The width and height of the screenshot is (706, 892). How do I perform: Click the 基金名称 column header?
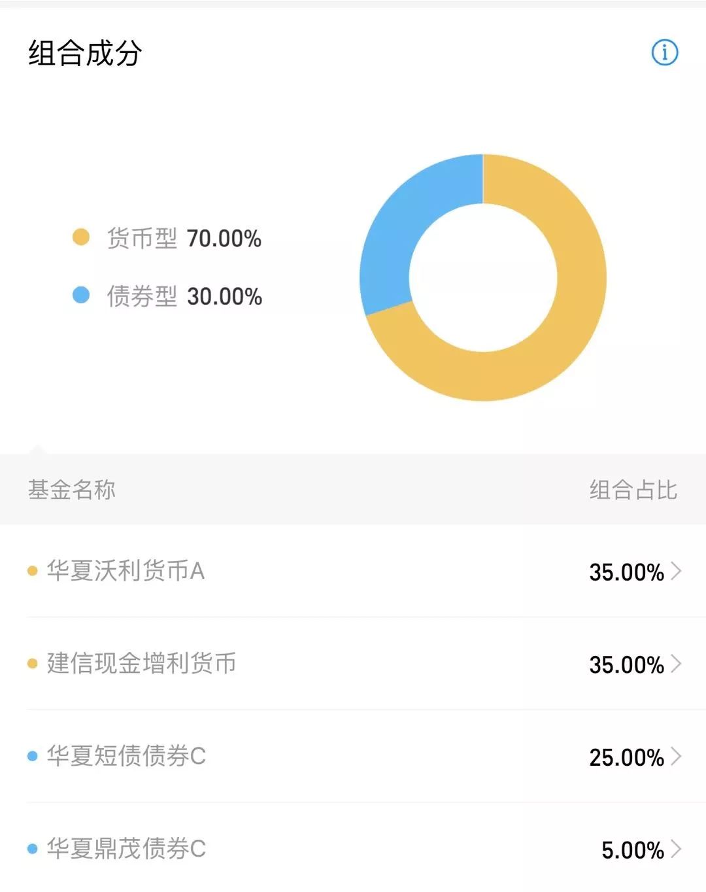coord(72,489)
